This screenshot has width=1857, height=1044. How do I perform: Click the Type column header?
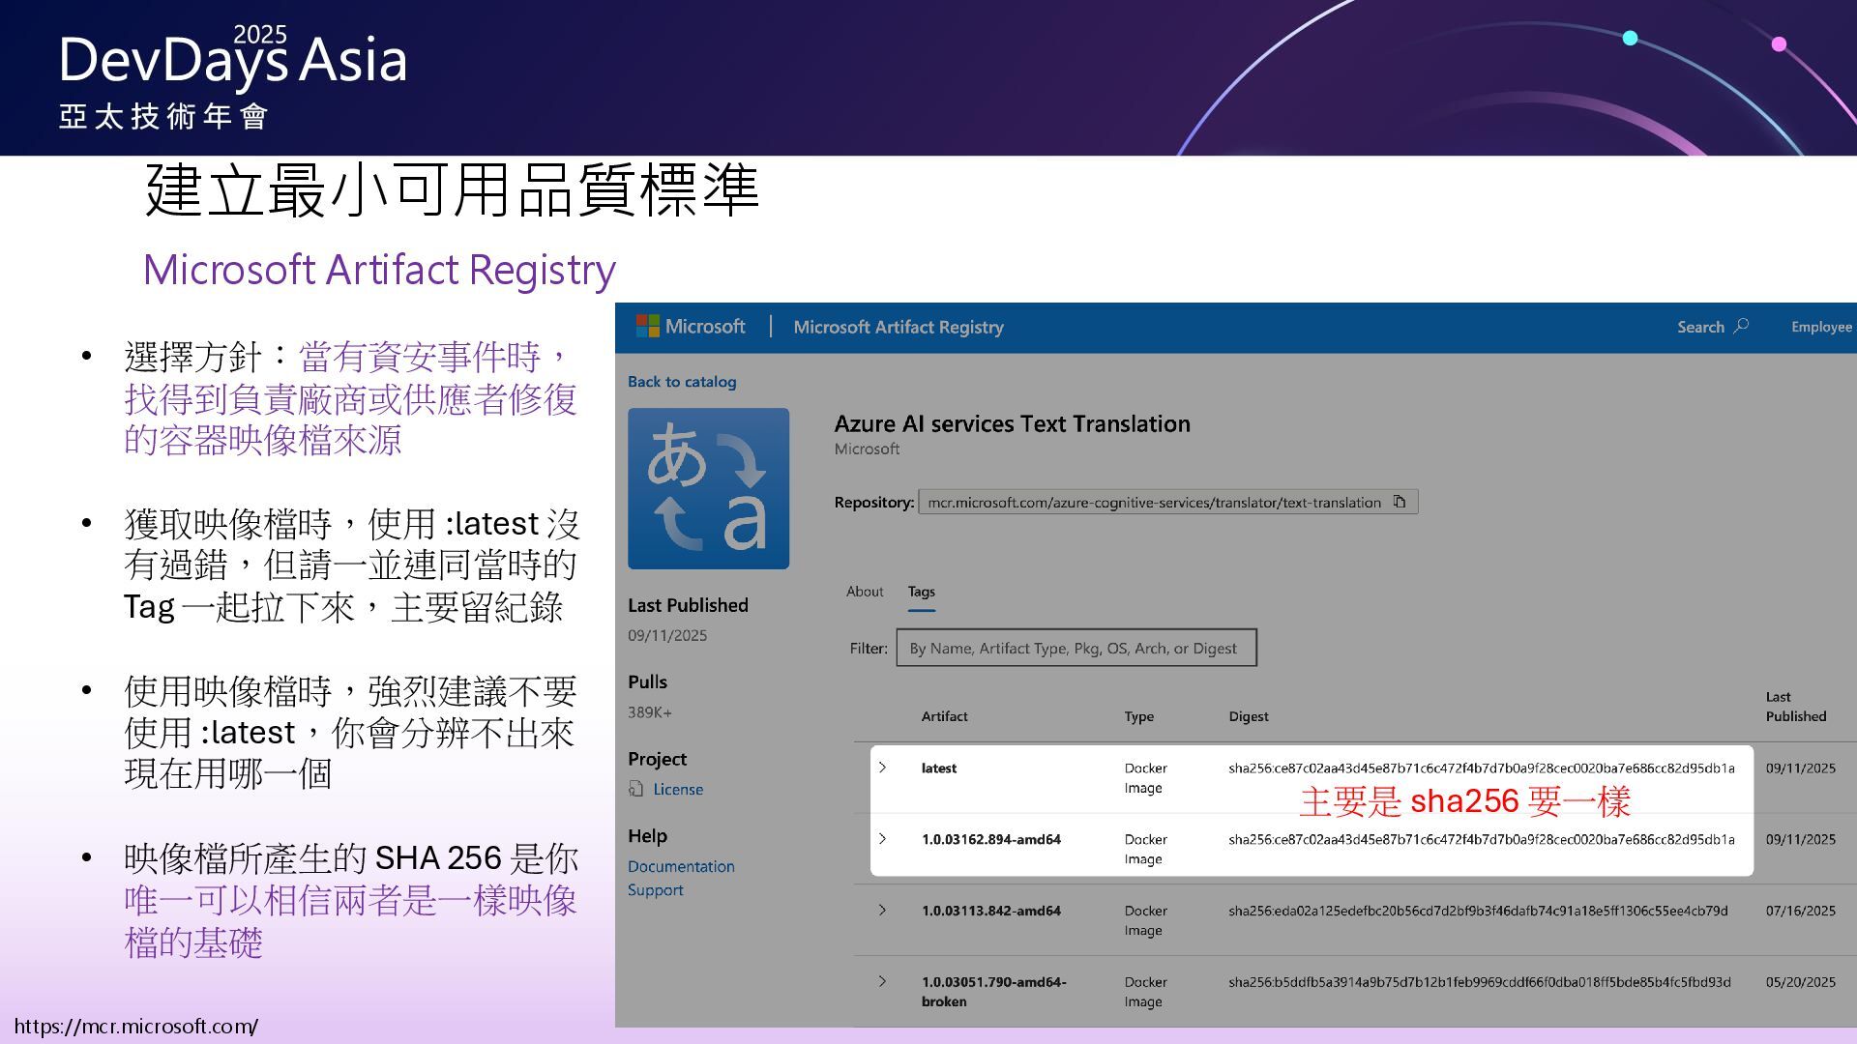1138,716
